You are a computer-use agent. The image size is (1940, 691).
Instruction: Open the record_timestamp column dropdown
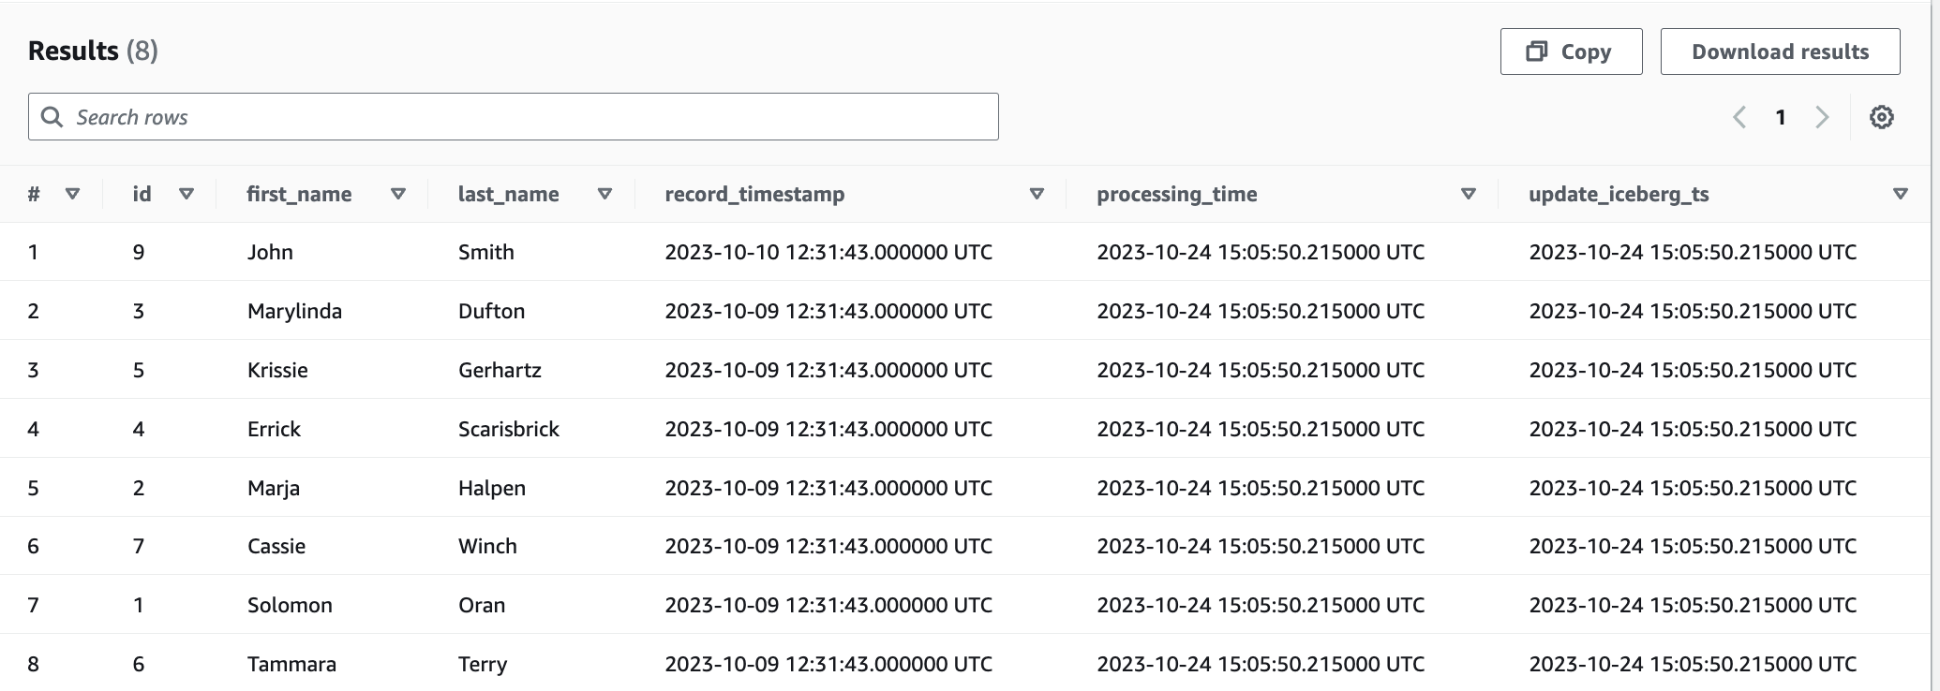1037,194
